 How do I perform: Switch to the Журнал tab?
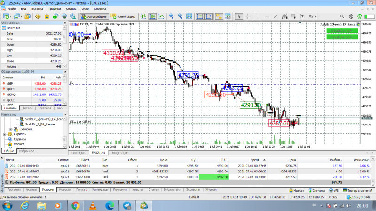pyautogui.click(x=211, y=190)
